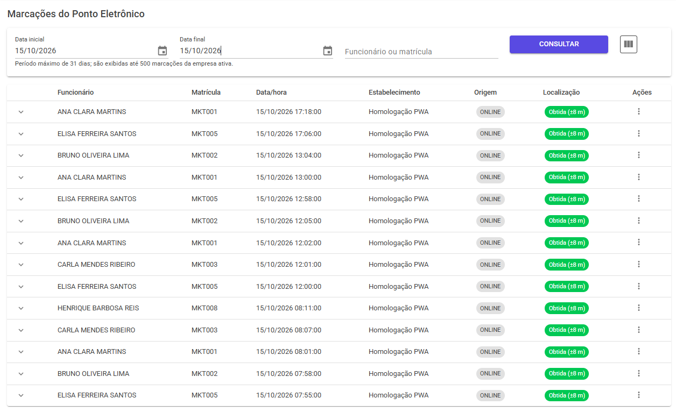Open actions menu for the 12:01:00 marking
This screenshot has height=412, width=676.
point(639,264)
